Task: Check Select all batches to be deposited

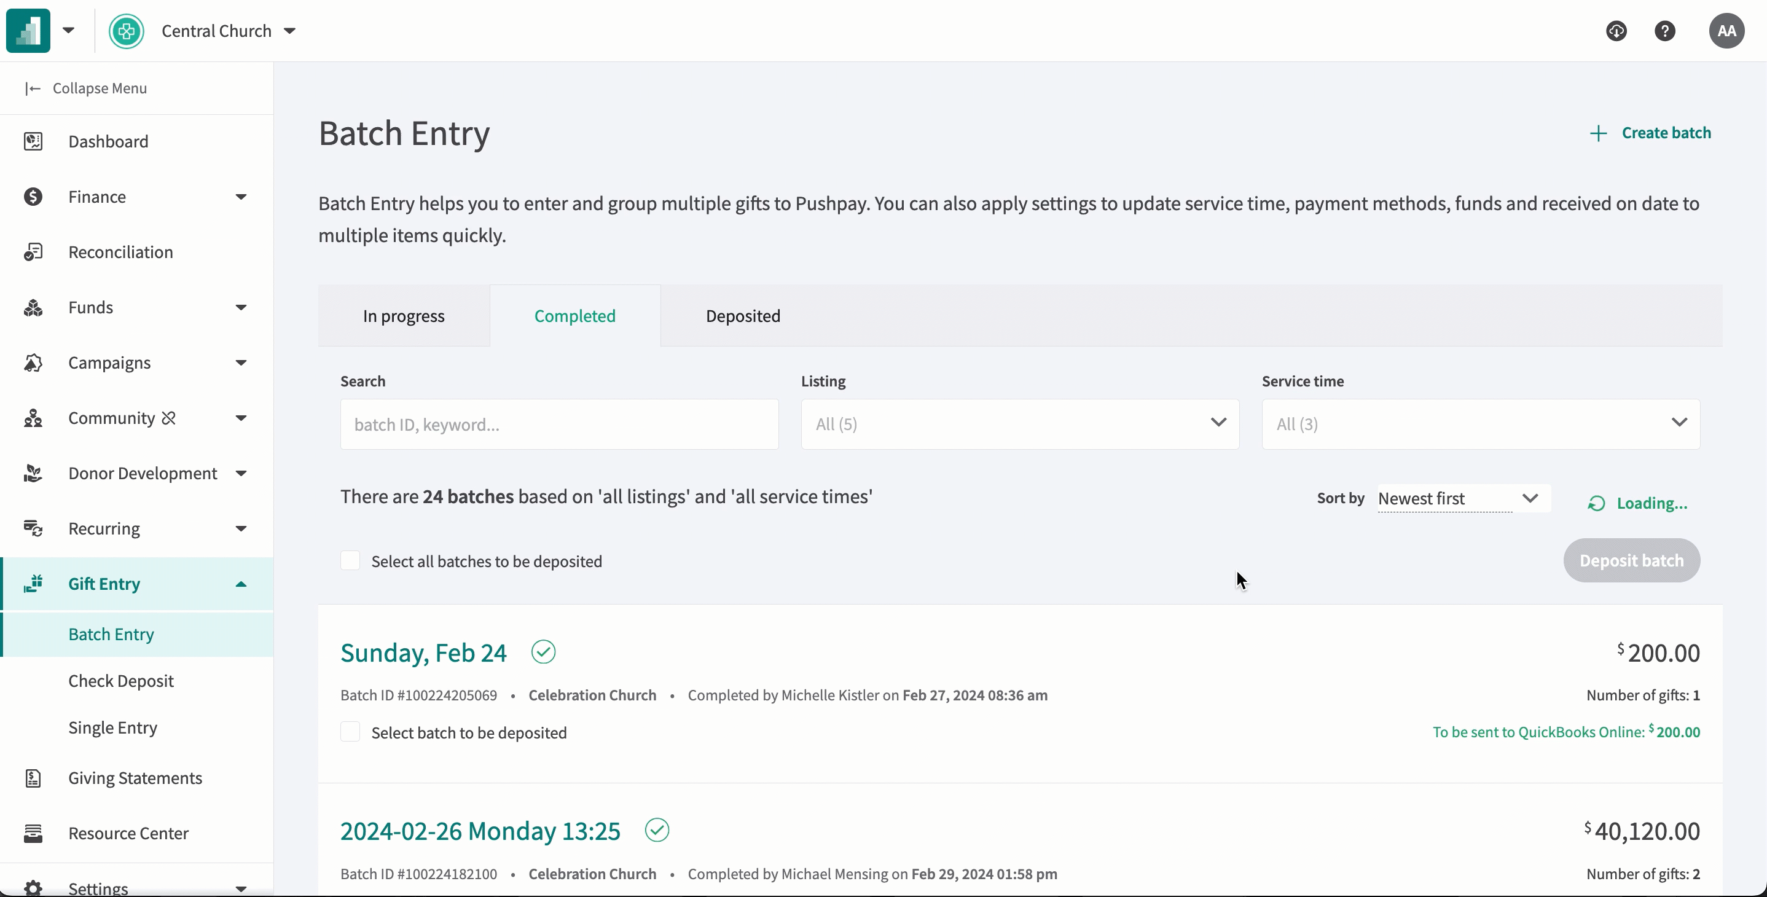Action: (351, 560)
